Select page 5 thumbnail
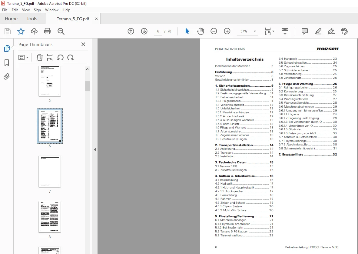This screenshot has height=254, width=358. coord(50,81)
